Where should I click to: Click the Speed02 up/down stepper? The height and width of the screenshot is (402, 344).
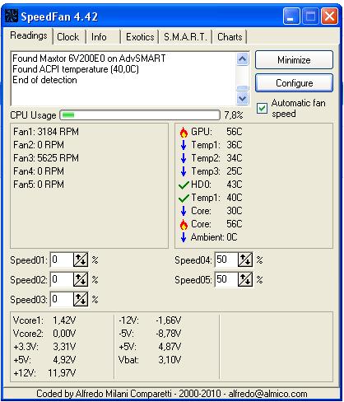point(81,279)
